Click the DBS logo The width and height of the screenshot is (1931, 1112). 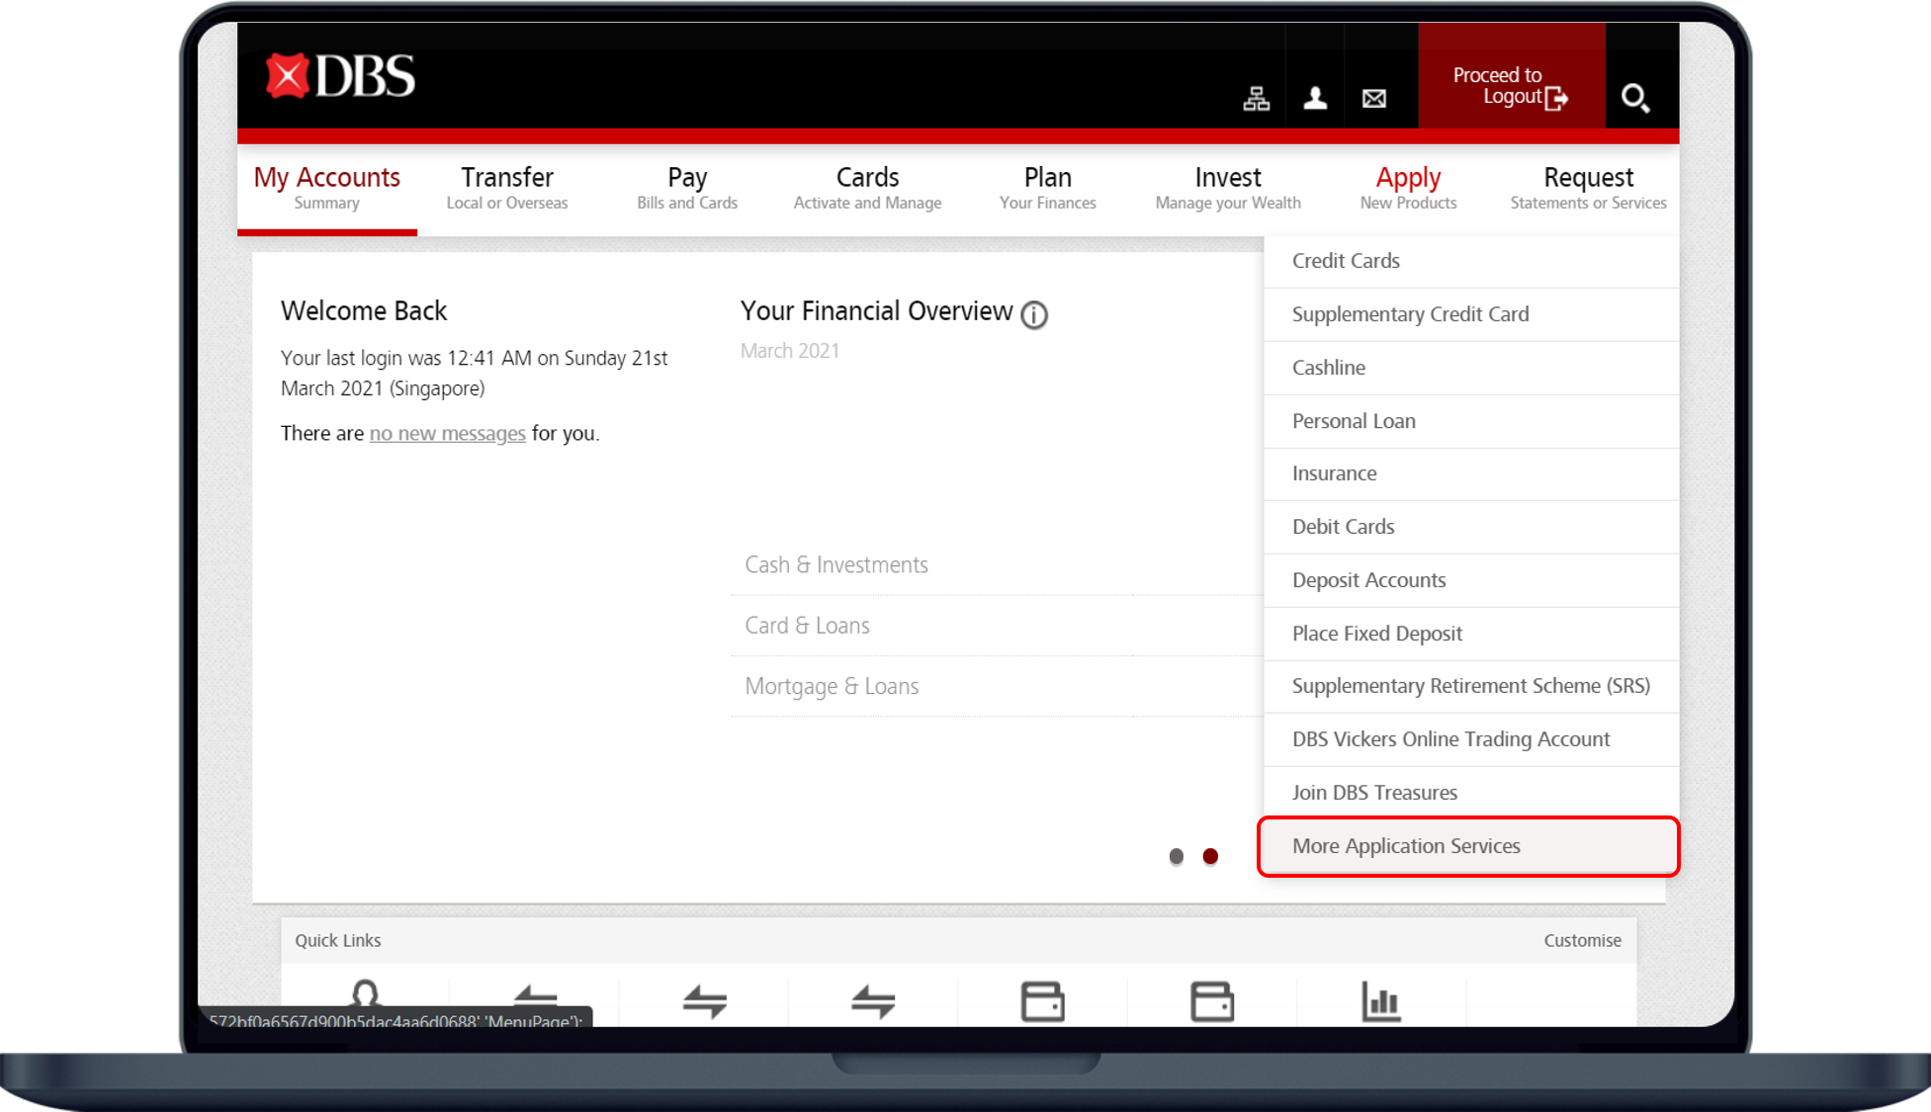(x=341, y=77)
